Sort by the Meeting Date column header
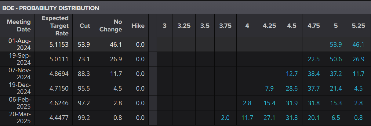The image size is (371, 126). (x=19, y=26)
